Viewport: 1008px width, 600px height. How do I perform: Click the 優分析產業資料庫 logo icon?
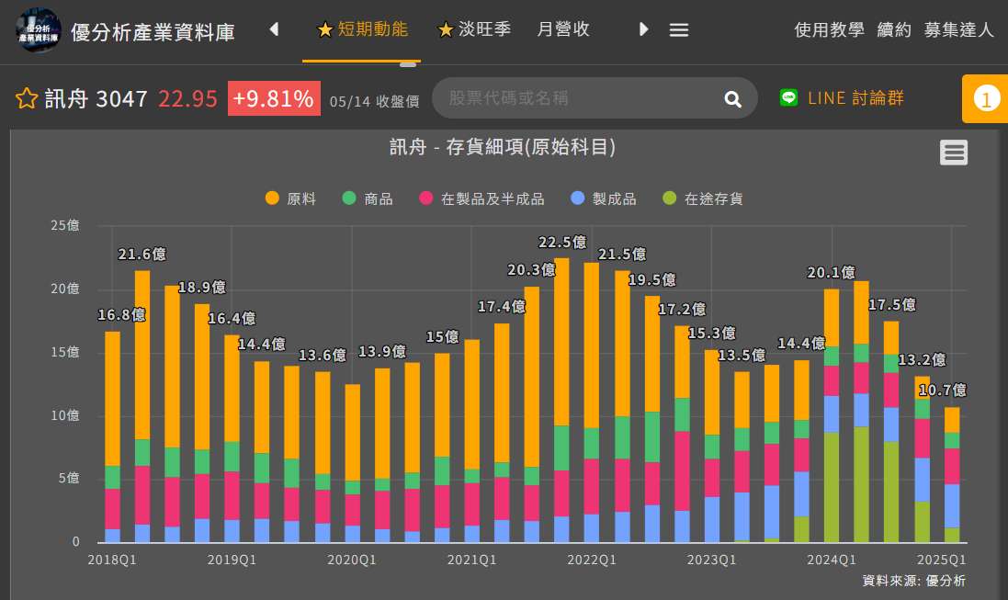click(38, 30)
